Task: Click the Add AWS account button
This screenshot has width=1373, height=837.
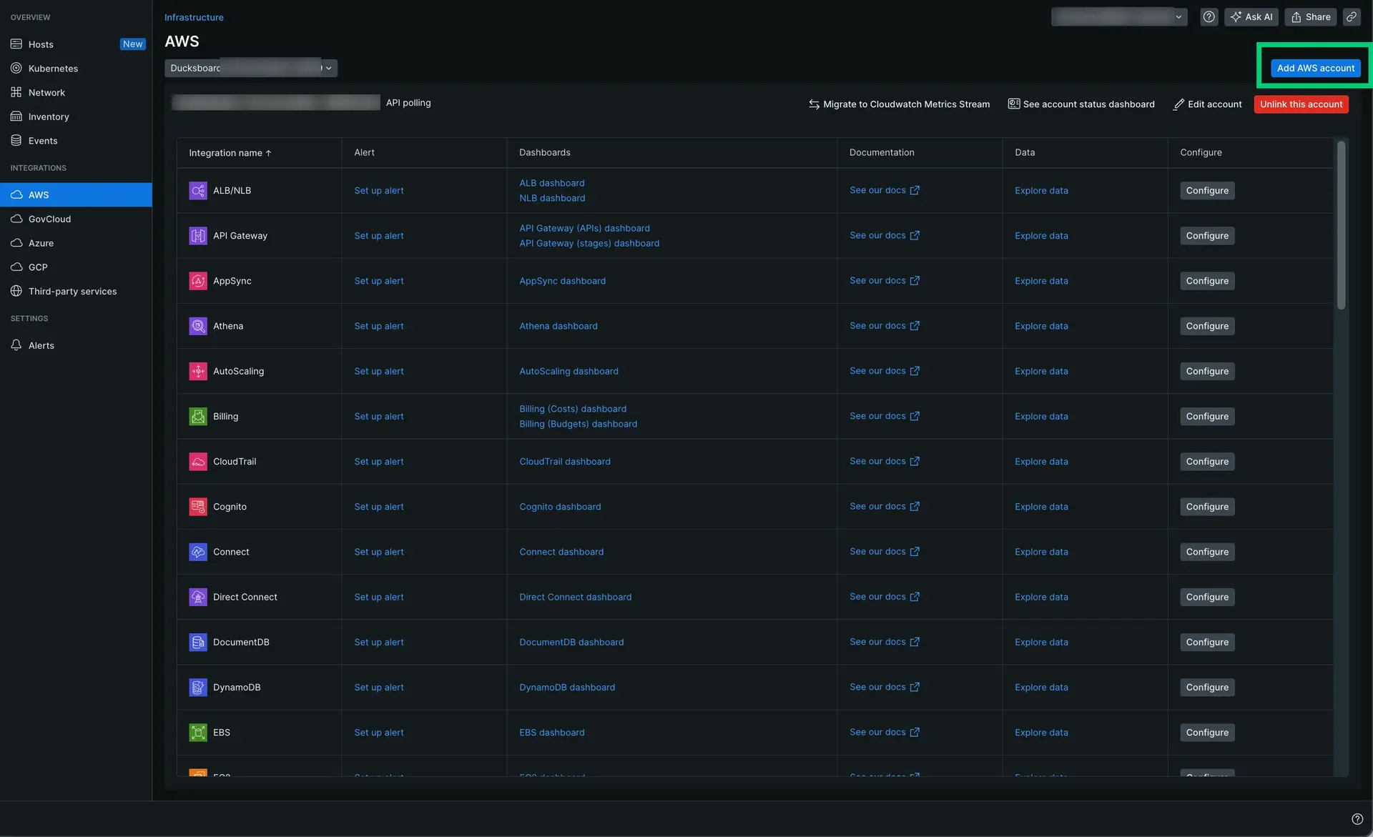Action: 1316,68
